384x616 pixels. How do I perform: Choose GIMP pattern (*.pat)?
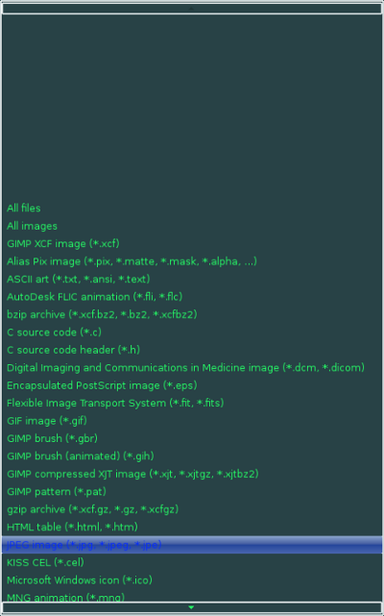[x=192, y=491]
